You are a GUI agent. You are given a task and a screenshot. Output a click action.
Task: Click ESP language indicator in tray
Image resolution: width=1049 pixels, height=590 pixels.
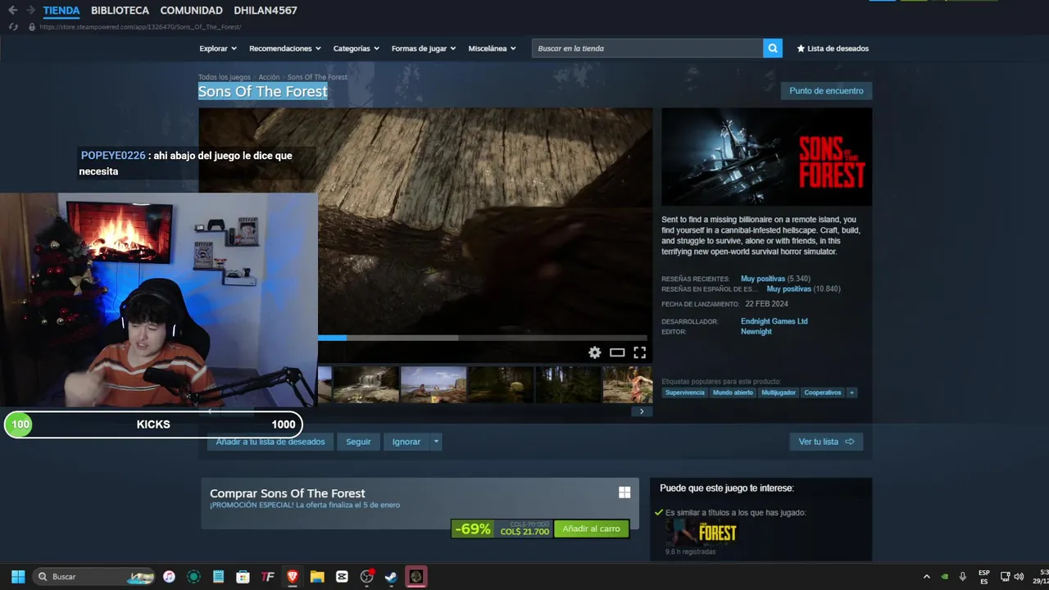point(984,577)
